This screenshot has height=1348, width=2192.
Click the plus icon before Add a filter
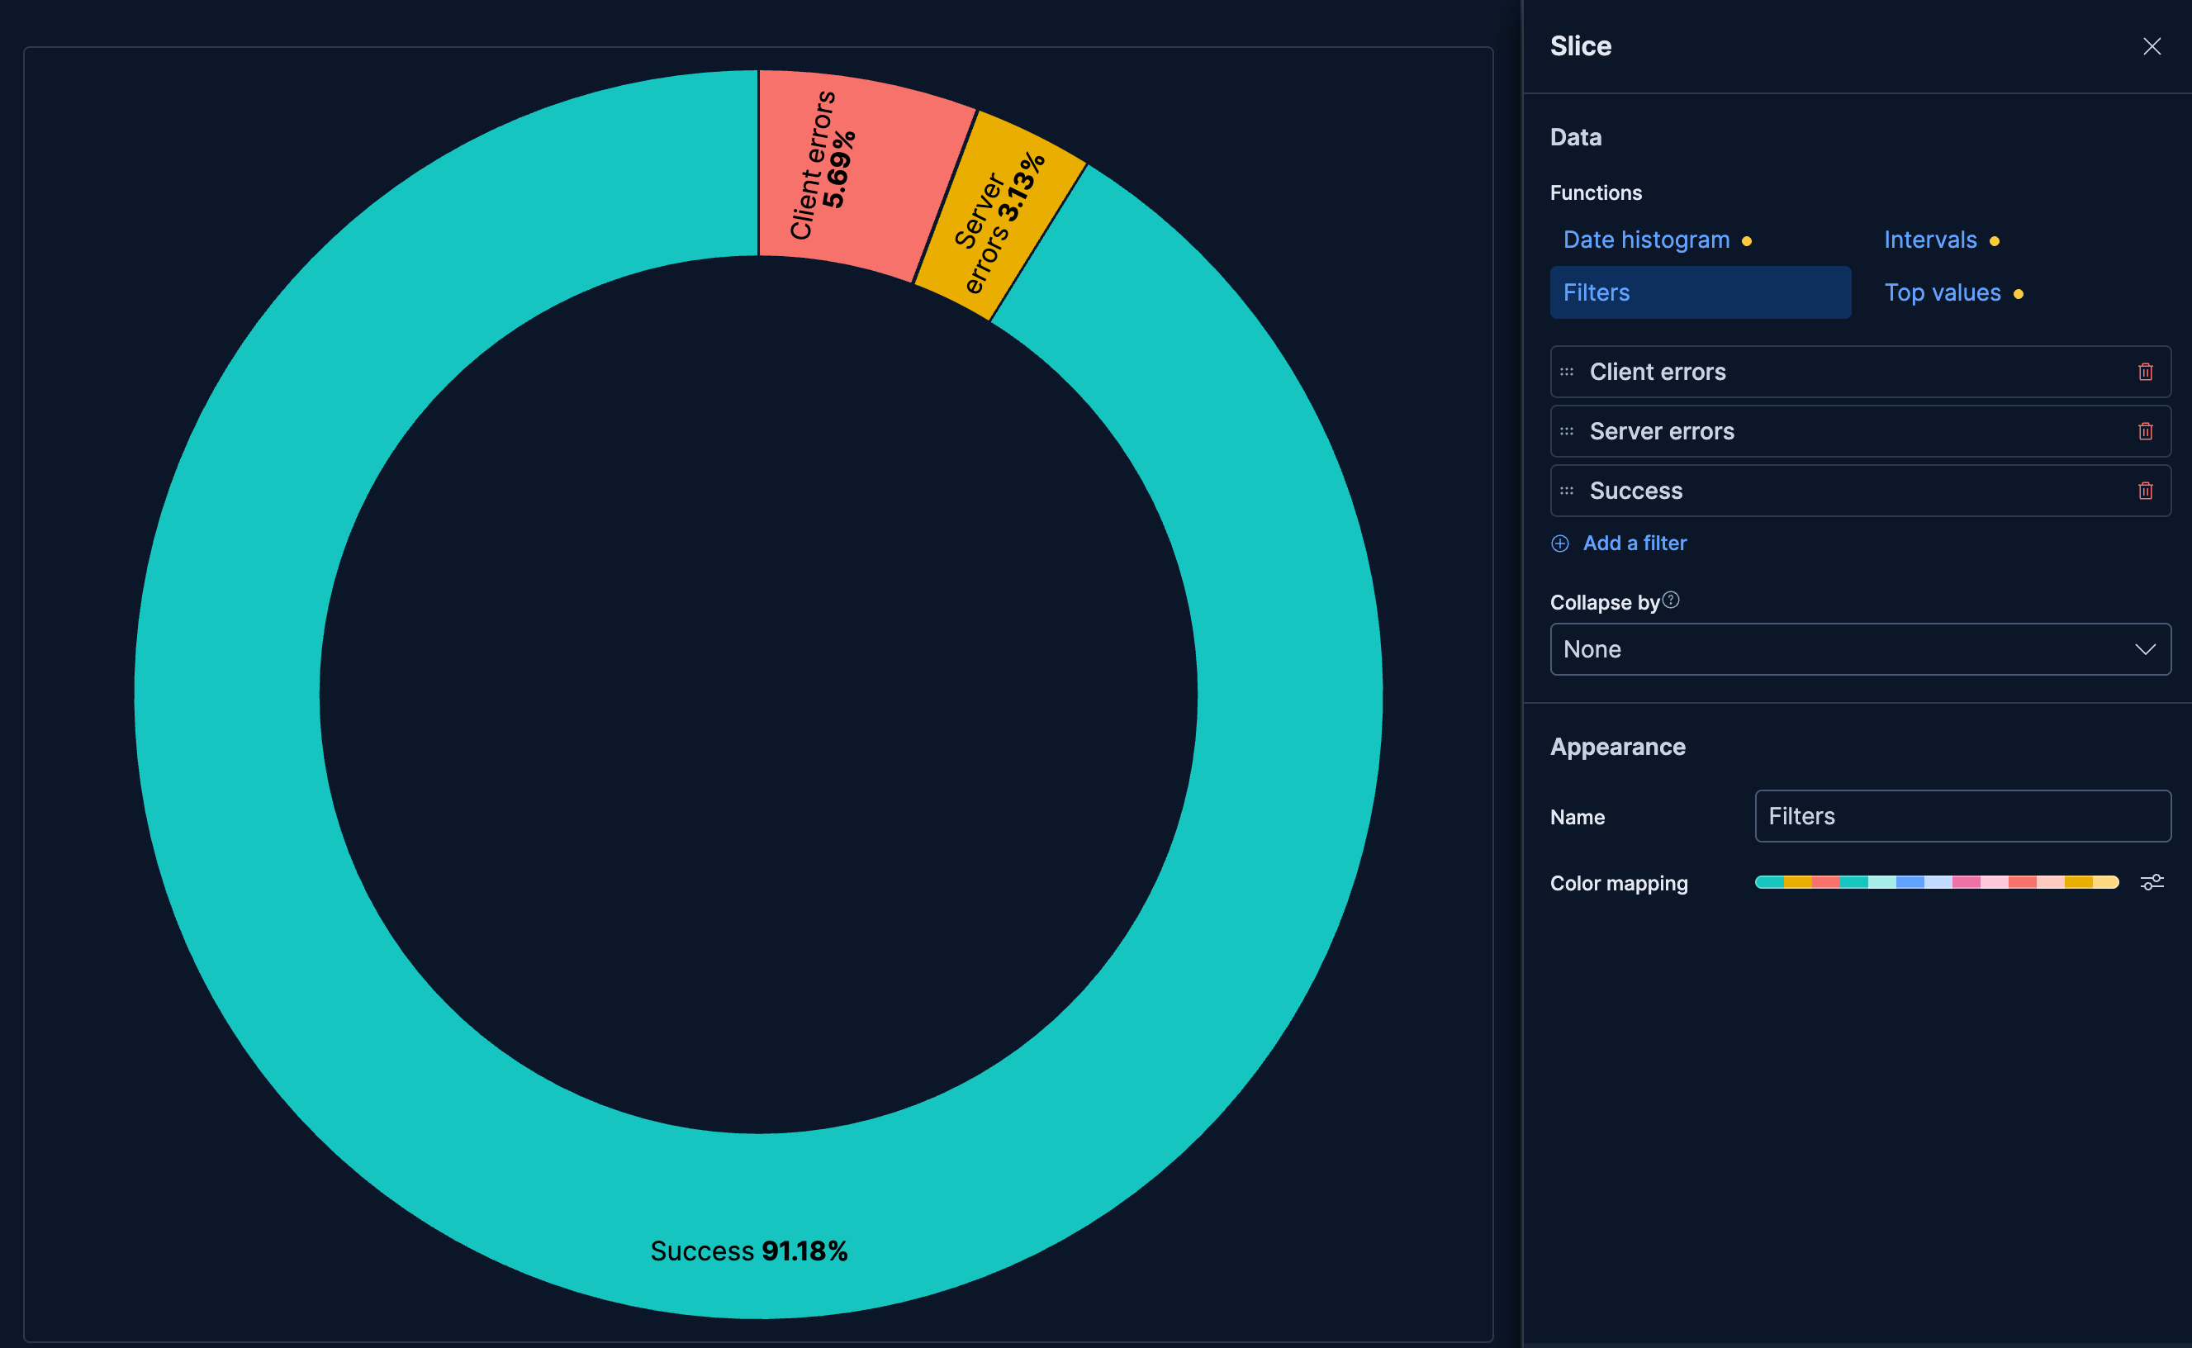[x=1560, y=543]
